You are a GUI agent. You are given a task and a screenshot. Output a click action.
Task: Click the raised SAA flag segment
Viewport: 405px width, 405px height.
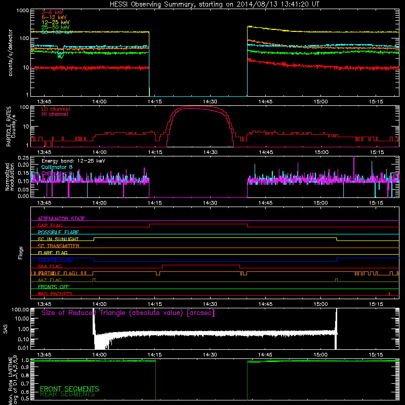201,265
